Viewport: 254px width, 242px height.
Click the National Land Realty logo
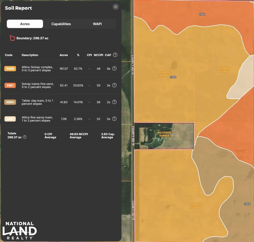point(19,230)
